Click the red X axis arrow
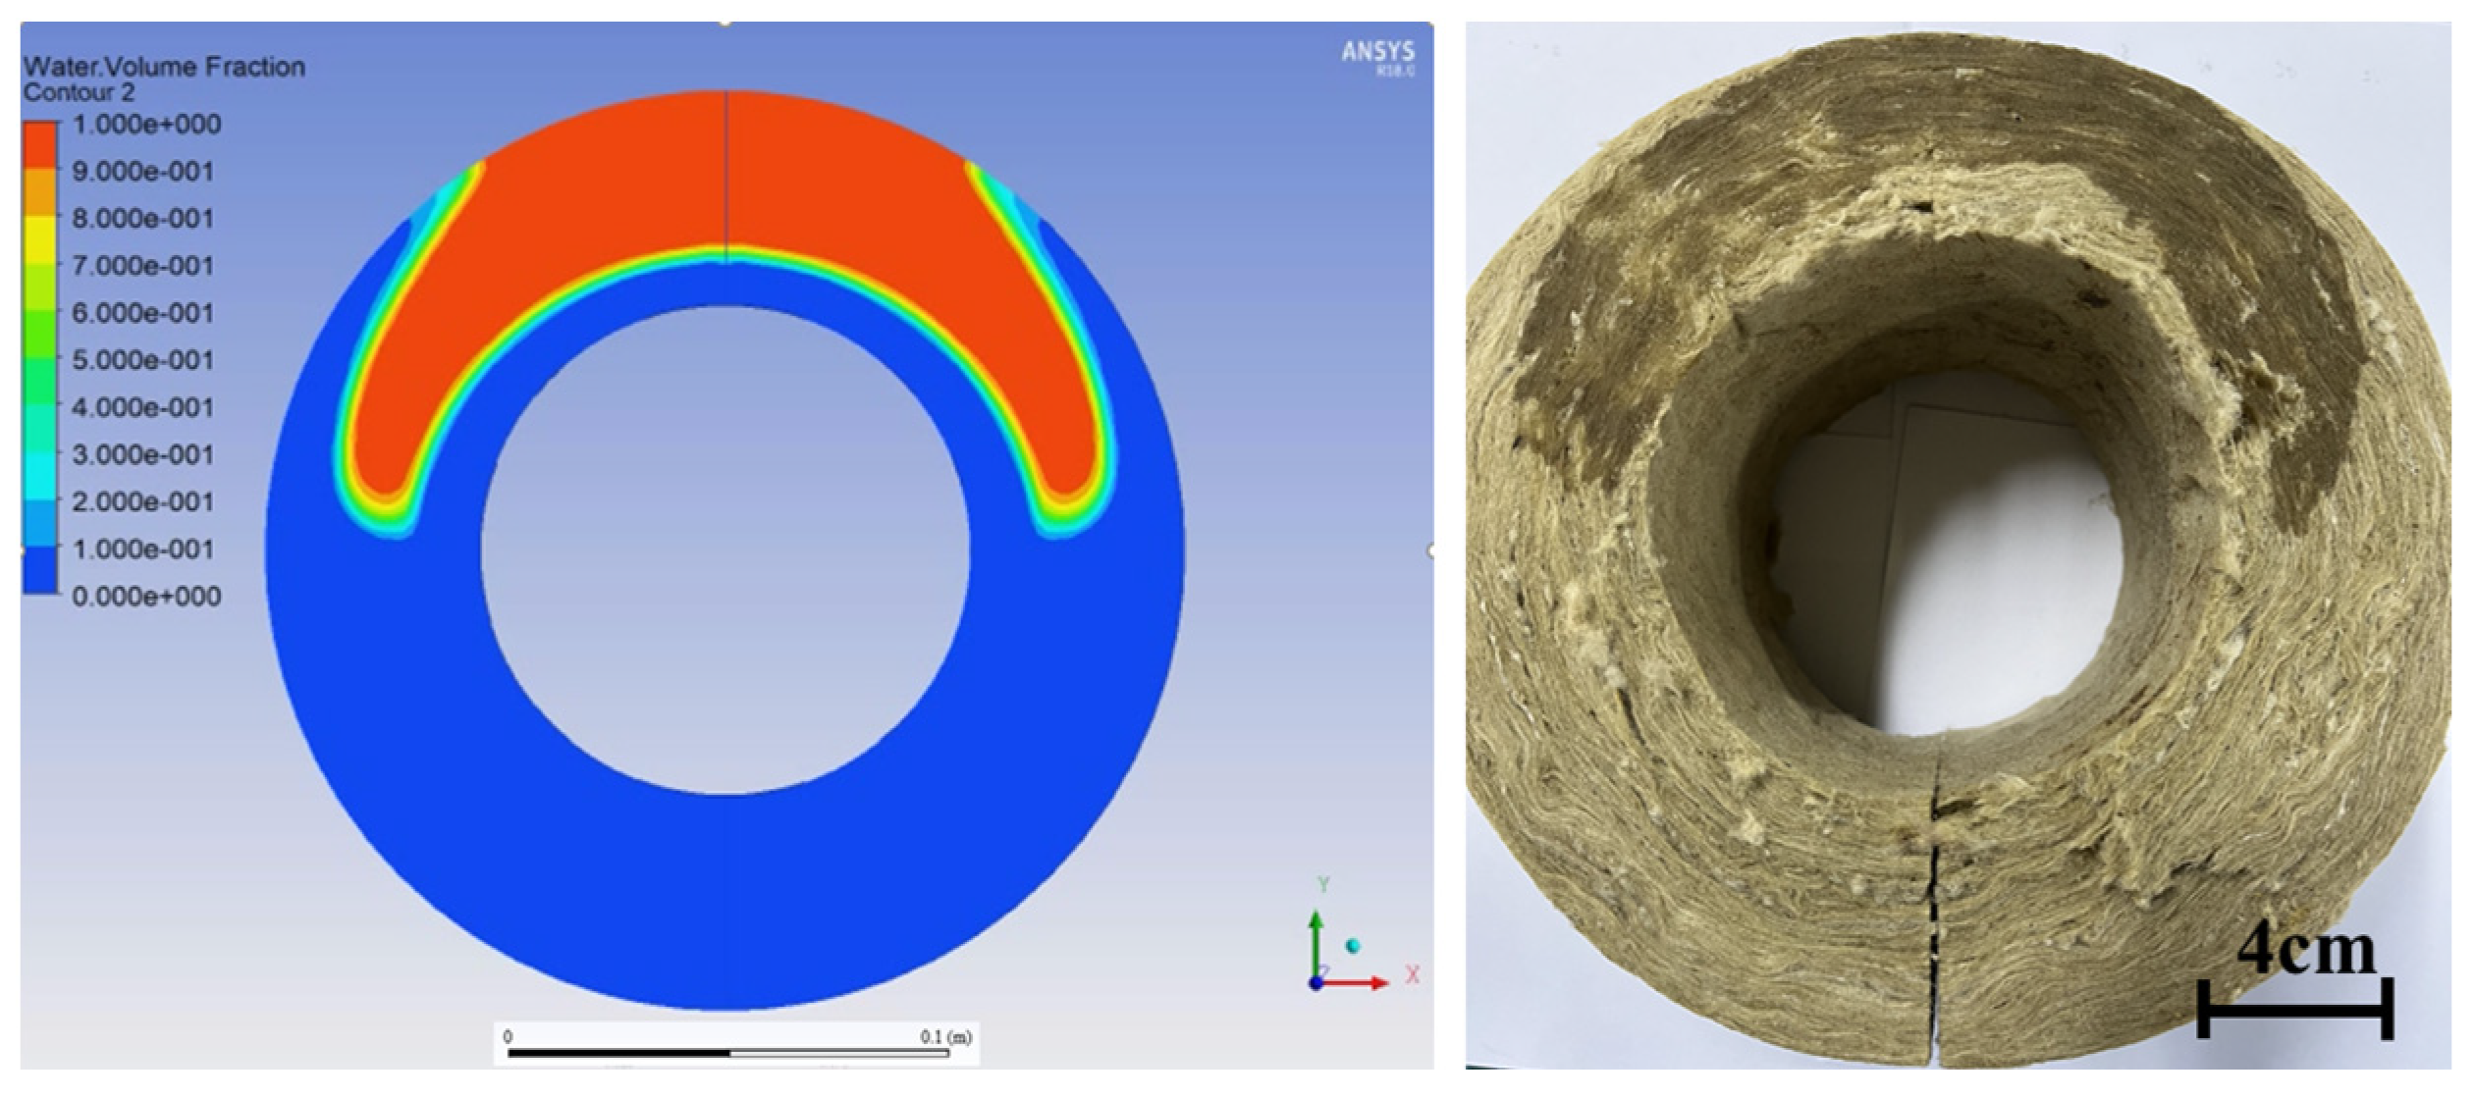Viewport: 2471px width, 1099px height. (x=1358, y=982)
